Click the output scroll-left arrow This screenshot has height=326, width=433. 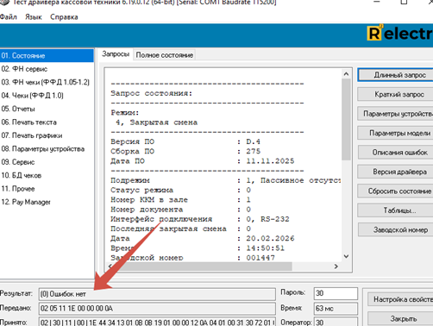pos(110,266)
